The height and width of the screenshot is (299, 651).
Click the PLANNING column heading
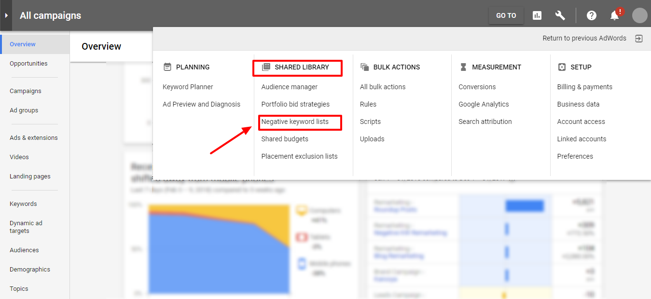193,67
